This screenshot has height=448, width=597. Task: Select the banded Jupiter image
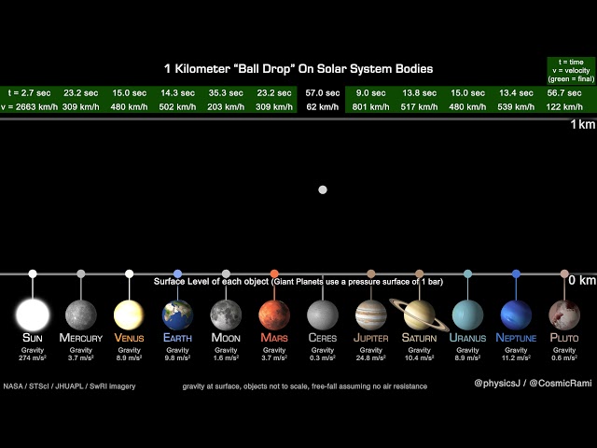[371, 315]
